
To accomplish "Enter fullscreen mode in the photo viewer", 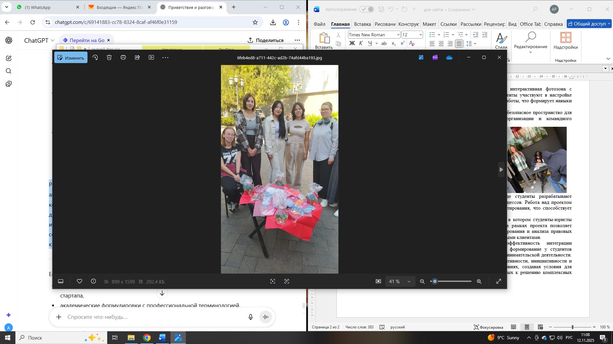I will click(x=499, y=281).
